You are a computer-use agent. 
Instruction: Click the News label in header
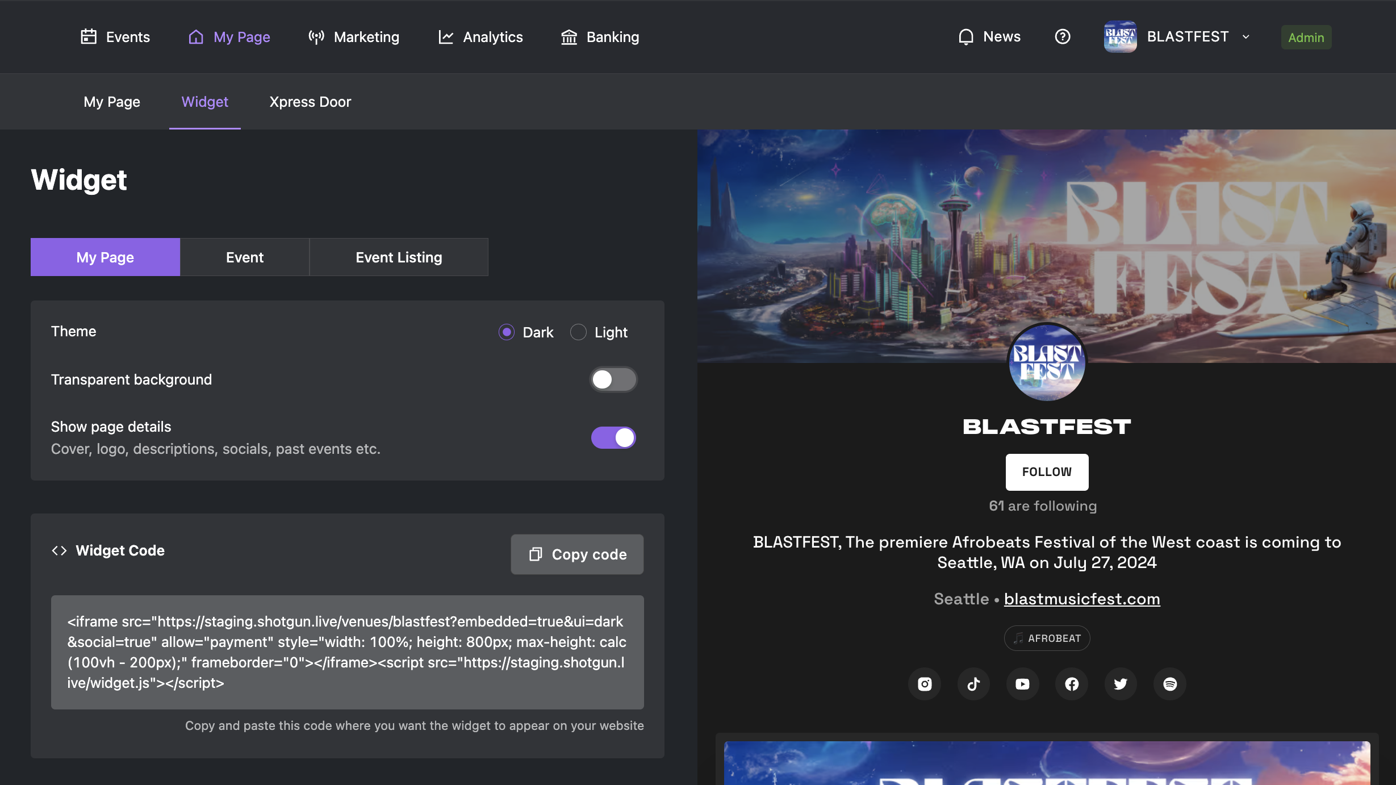click(x=1002, y=37)
